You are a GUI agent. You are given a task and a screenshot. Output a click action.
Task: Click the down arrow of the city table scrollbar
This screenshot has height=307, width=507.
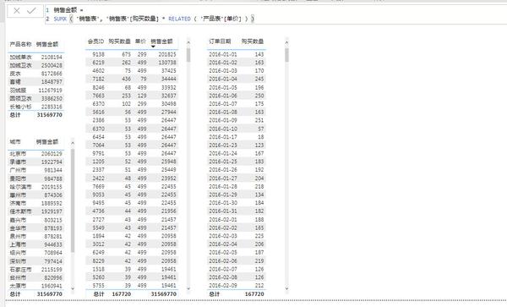(73, 288)
